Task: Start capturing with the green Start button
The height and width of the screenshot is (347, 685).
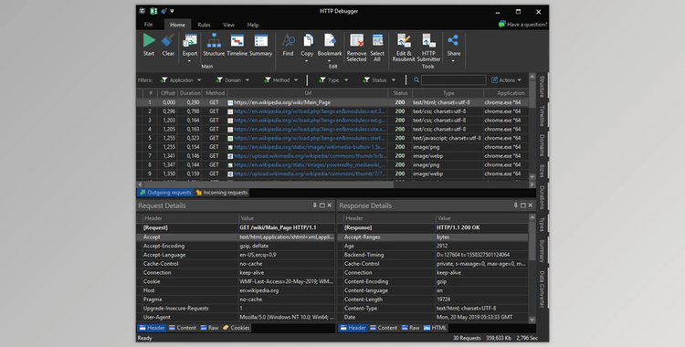Action: coord(149,45)
